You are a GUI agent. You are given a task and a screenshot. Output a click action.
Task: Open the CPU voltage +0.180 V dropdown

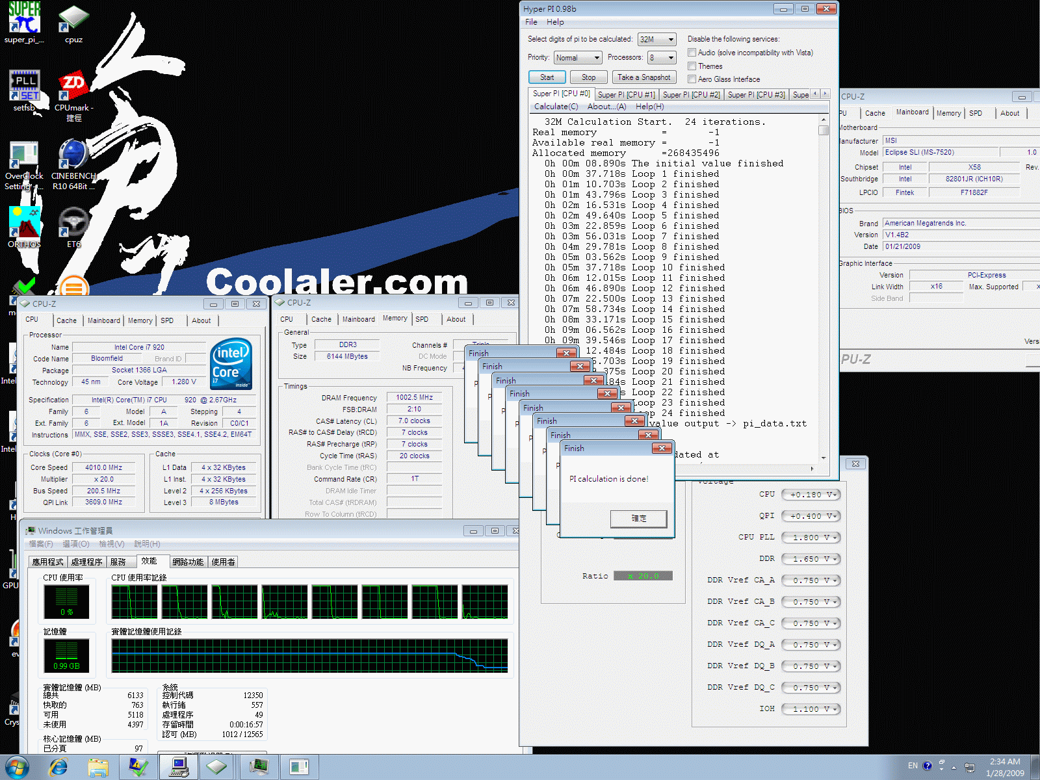click(811, 495)
